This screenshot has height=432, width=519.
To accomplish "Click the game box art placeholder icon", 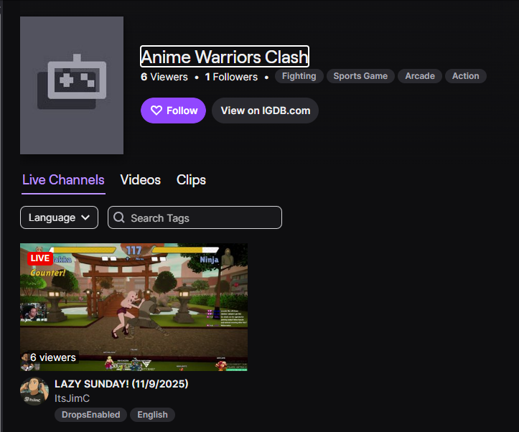I will (x=72, y=85).
